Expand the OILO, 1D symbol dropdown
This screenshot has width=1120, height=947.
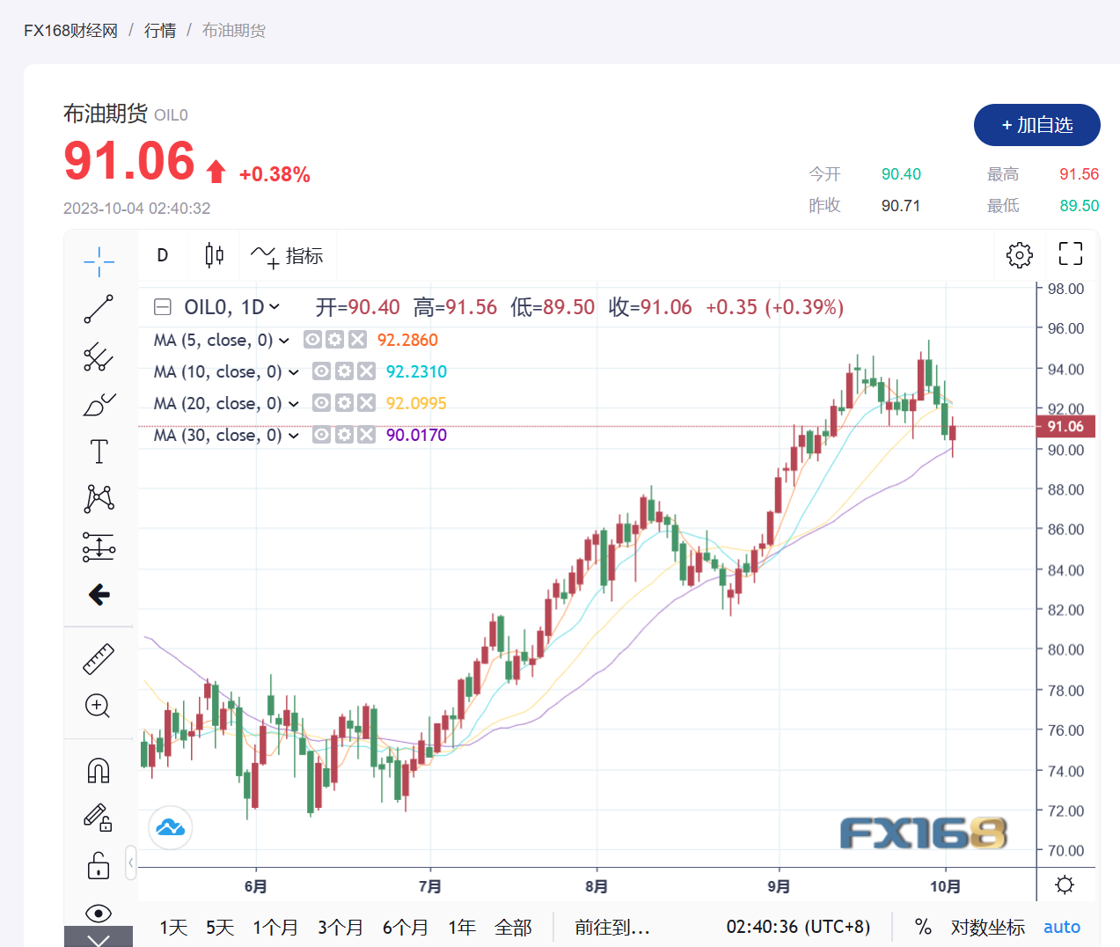pos(275,307)
